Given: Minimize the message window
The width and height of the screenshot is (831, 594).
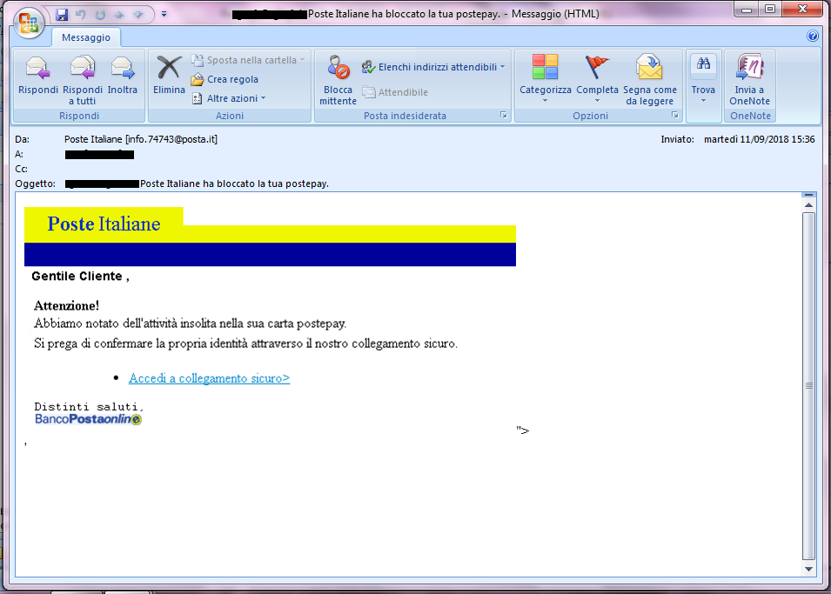Looking at the screenshot, I should pos(747,9).
